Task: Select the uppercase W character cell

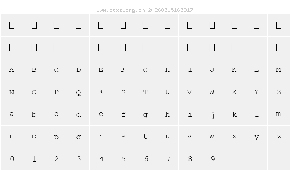Action: click(x=212, y=92)
